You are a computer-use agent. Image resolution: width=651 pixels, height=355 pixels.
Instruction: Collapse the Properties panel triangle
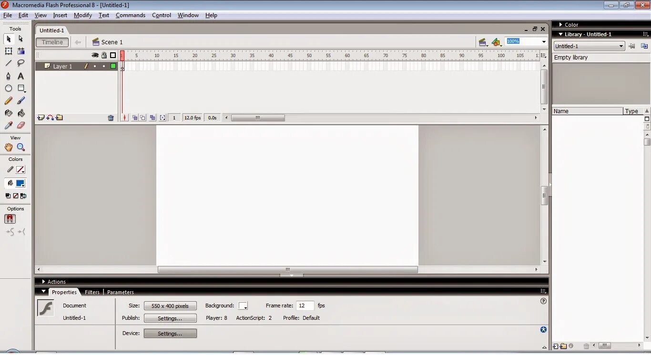point(44,292)
